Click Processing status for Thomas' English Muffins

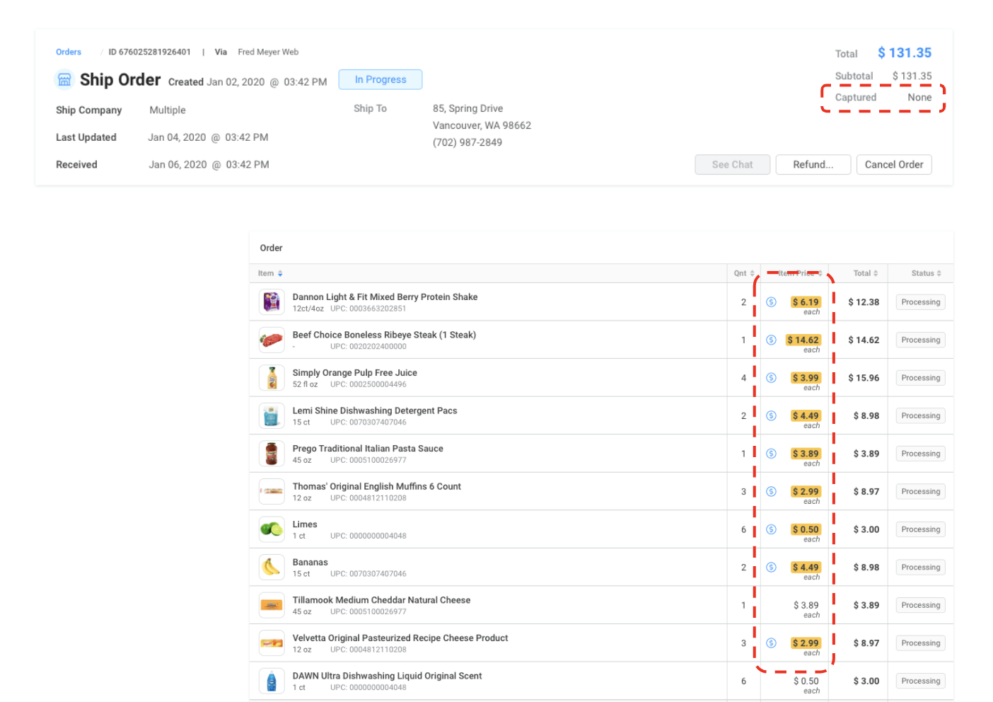[920, 492]
